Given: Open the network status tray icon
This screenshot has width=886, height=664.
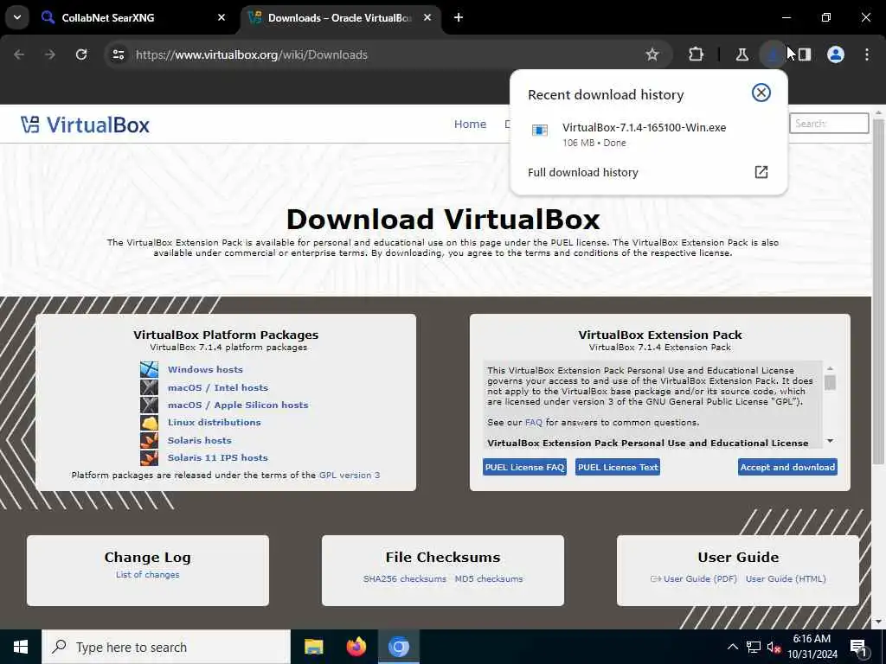Looking at the screenshot, I should (x=754, y=647).
